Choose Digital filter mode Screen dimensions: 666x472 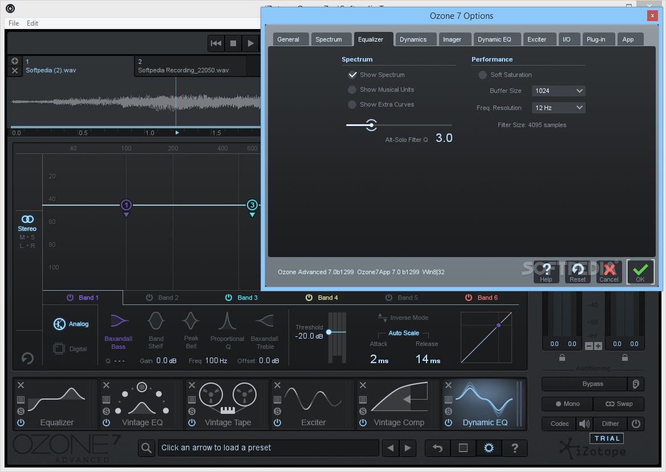(71, 348)
